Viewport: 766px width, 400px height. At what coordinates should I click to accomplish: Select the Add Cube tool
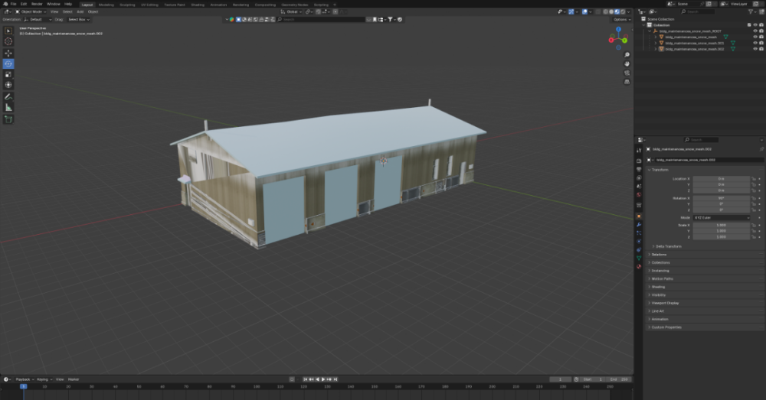point(8,119)
